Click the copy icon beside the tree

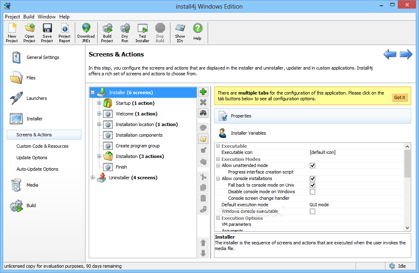(x=203, y=187)
